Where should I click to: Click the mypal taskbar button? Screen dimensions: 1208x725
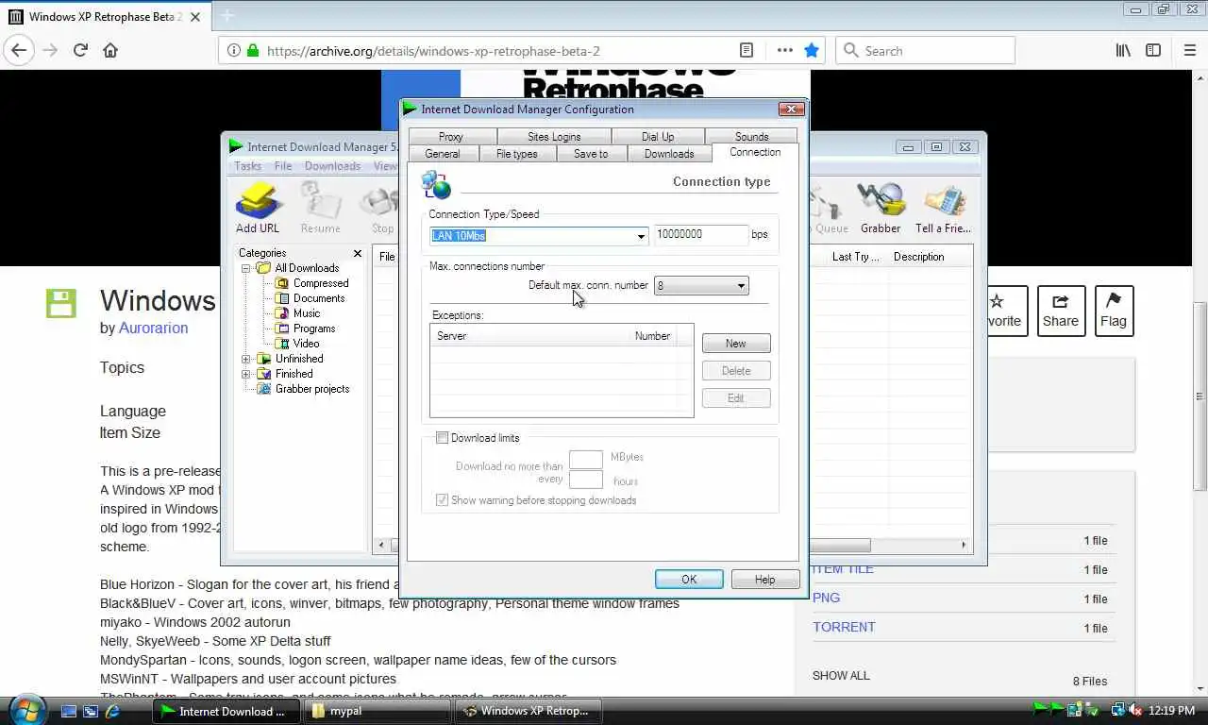[378, 711]
